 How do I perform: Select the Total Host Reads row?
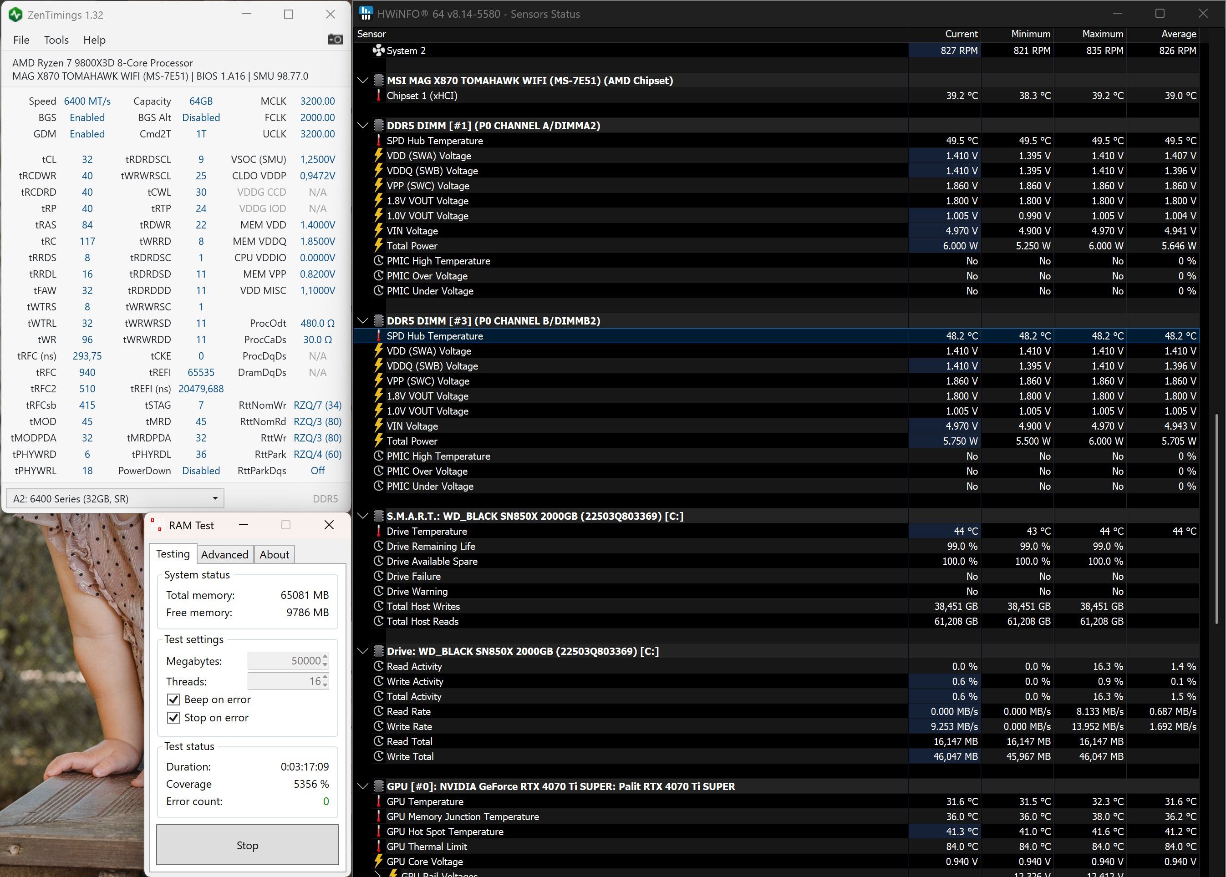click(777, 621)
